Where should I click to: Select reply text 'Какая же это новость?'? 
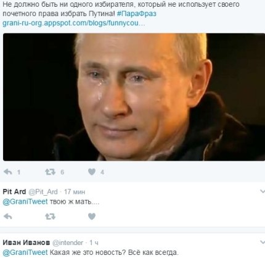pyautogui.click(x=88, y=252)
